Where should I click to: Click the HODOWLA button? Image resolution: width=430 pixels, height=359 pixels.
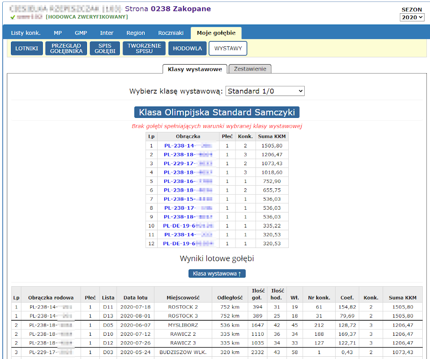[187, 48]
